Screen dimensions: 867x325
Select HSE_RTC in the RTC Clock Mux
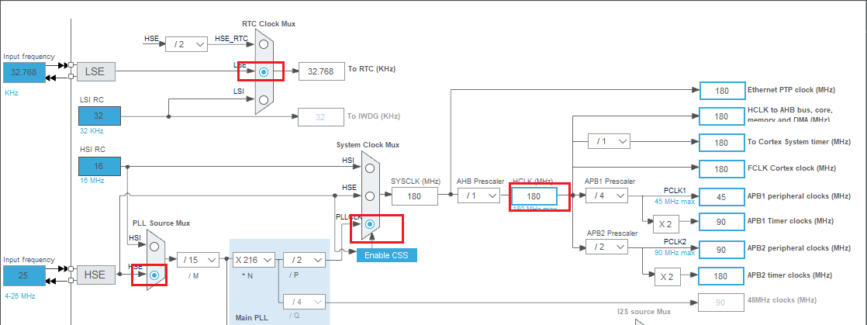[264, 43]
